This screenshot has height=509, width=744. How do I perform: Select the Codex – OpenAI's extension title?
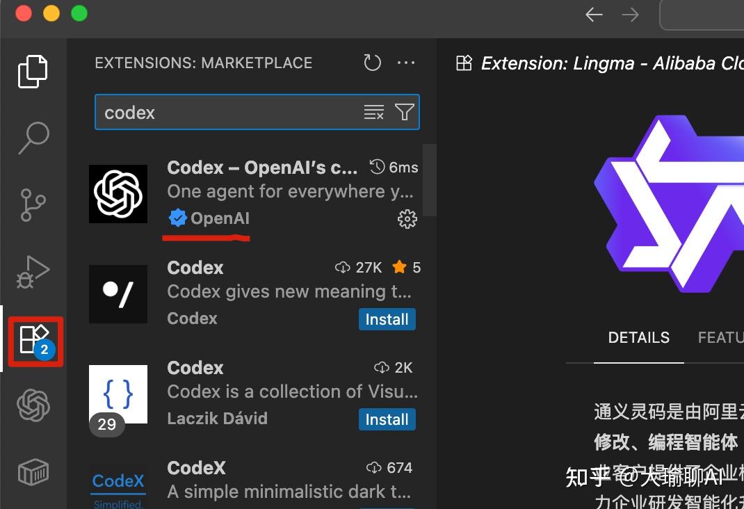(x=262, y=168)
